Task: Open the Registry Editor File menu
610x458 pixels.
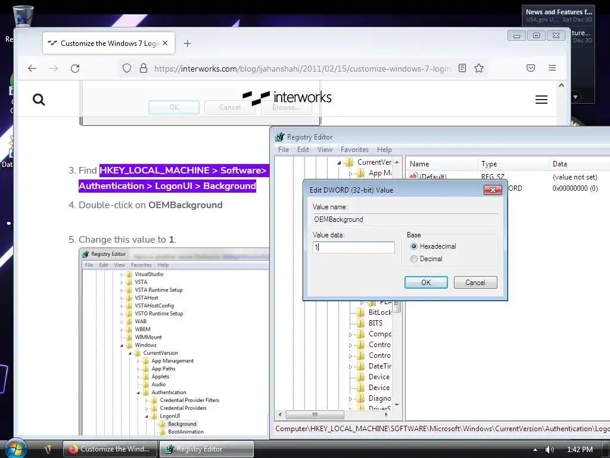Action: (283, 150)
